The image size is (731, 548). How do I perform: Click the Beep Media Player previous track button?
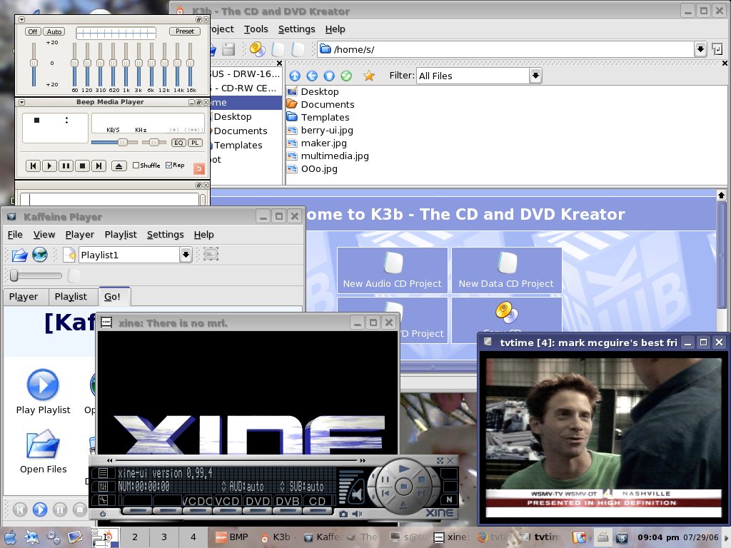pyautogui.click(x=33, y=166)
